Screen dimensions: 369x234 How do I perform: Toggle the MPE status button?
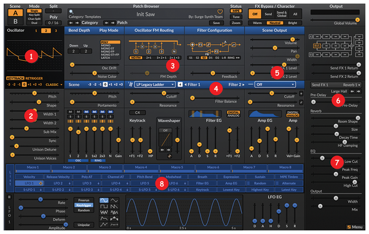(x=236, y=11)
